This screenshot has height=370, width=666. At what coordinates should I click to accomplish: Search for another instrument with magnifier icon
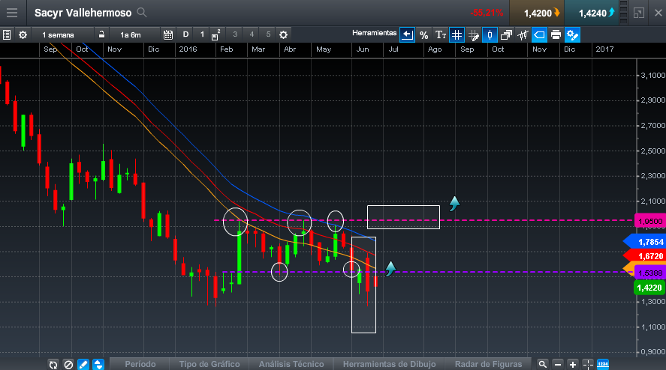coord(142,13)
